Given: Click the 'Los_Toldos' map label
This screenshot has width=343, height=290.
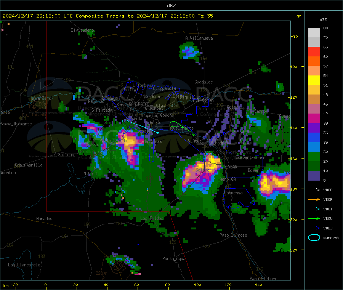Looking at the screenshot, I should 152,218.
